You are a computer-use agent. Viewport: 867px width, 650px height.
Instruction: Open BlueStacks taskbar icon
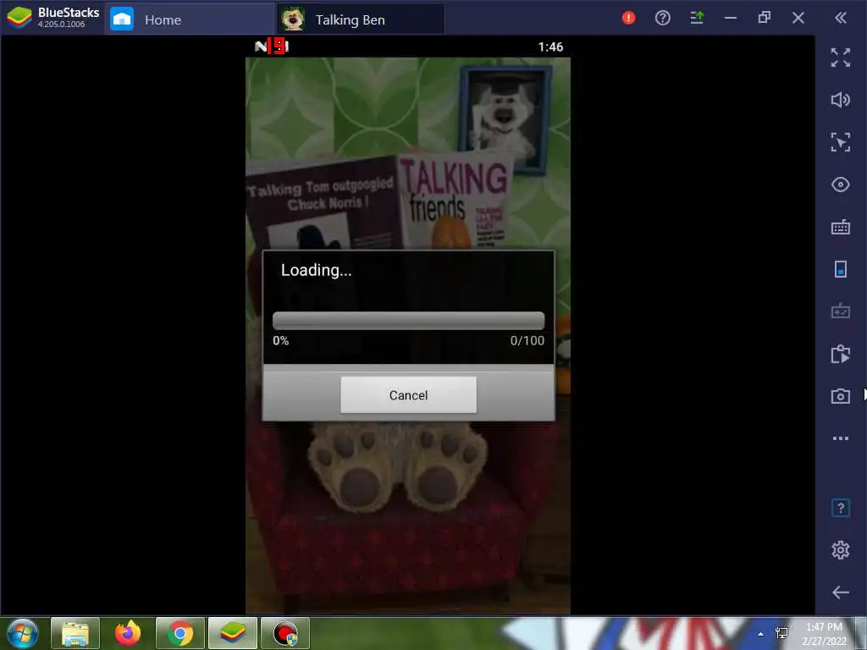233,633
